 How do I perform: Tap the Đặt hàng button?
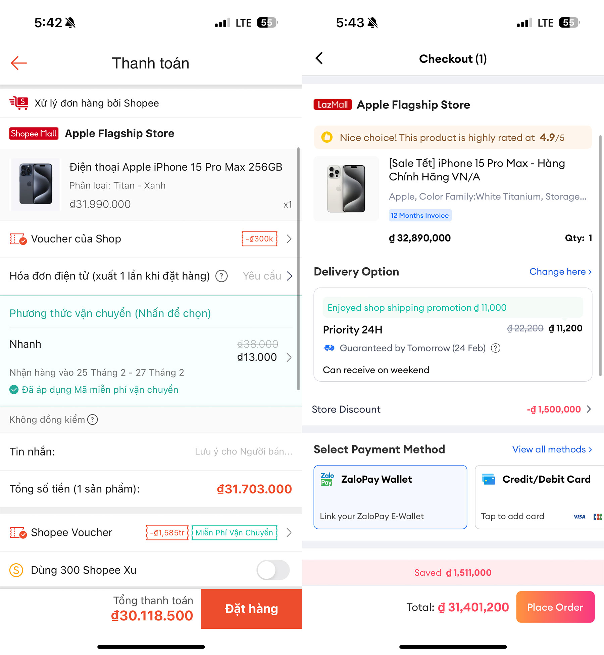[252, 609]
